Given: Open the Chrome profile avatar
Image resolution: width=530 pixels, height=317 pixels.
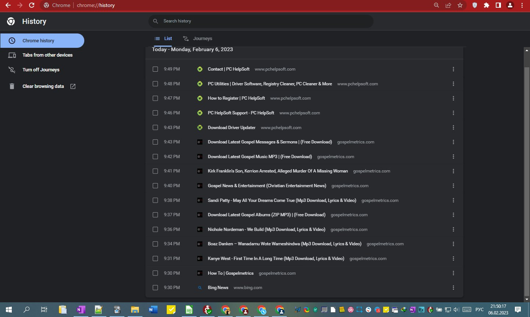Looking at the screenshot, I should (x=510, y=5).
